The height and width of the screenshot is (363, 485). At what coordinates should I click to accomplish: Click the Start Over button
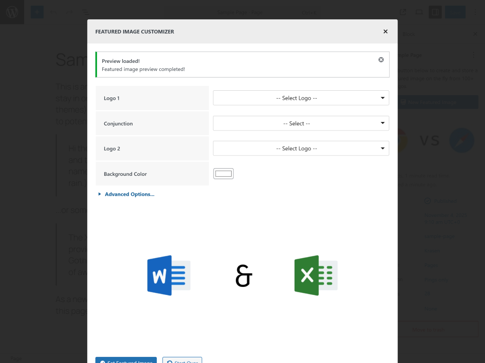(182, 361)
